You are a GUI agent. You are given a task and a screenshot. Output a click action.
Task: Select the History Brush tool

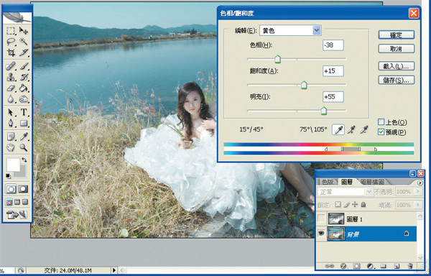tap(24, 77)
